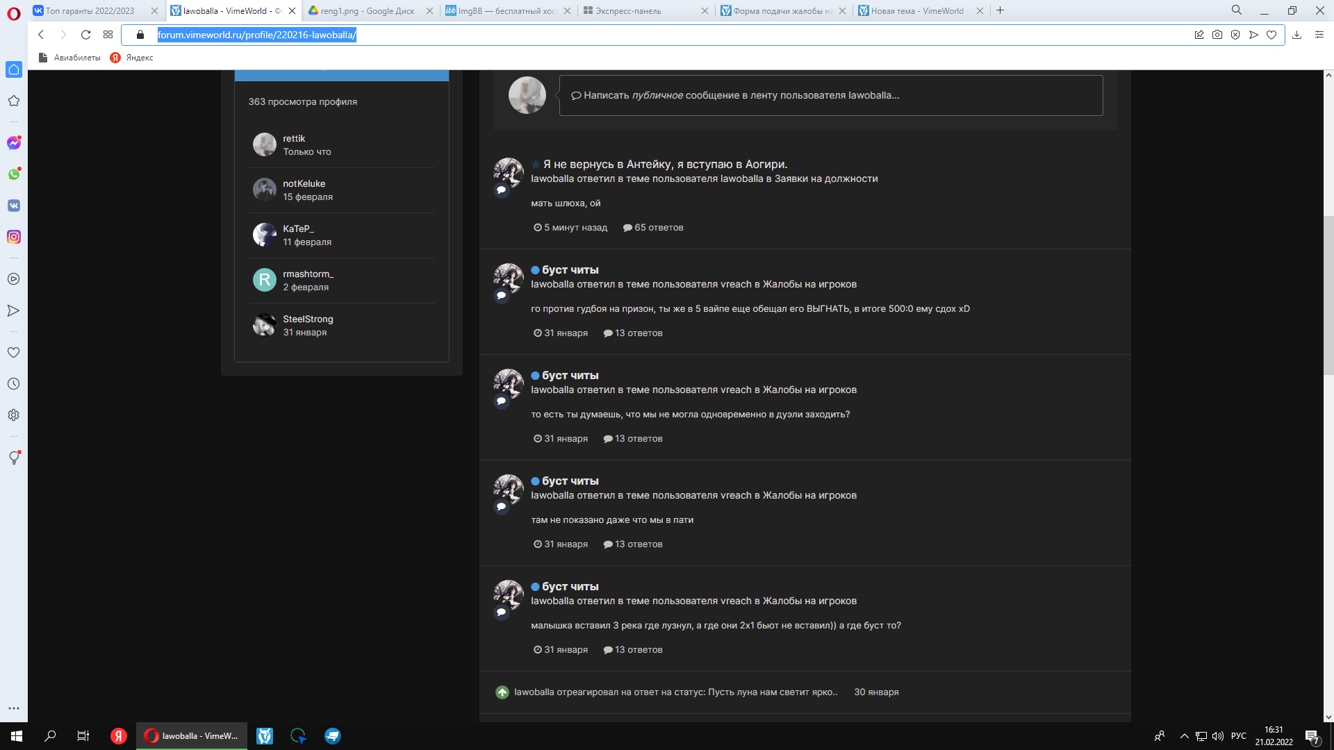The image size is (1334, 750).
Task: Open Messenger in Opera sidebar
Action: coord(14,143)
